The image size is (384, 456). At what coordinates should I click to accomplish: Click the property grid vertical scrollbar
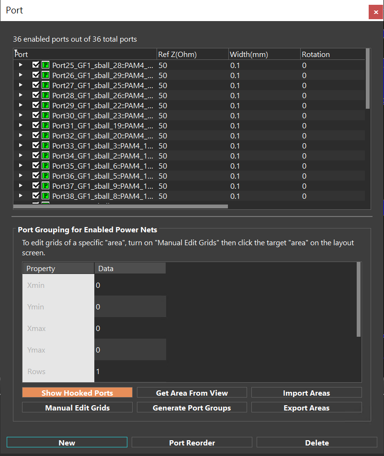[359, 299]
